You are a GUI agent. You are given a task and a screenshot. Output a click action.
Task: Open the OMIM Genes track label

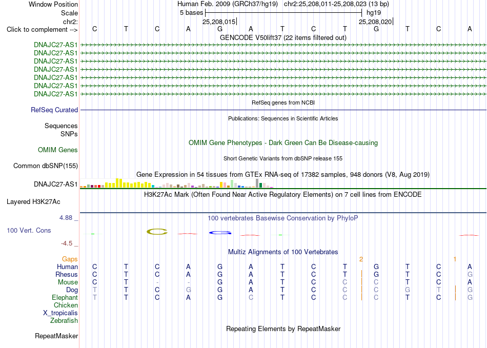[x=58, y=150]
